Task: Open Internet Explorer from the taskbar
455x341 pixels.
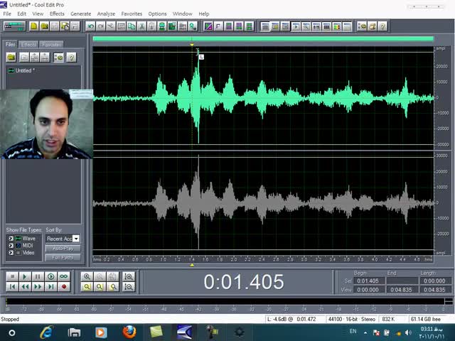Action: [46, 332]
